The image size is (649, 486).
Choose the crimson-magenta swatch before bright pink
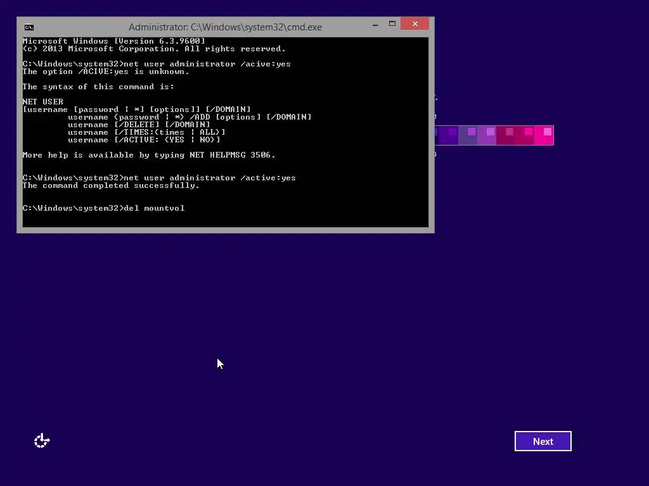pyautogui.click(x=524, y=135)
